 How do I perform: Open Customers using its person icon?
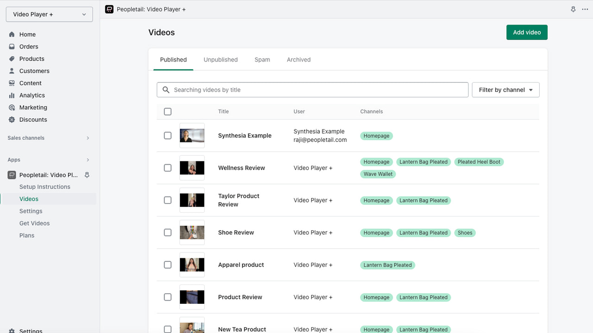(12, 71)
